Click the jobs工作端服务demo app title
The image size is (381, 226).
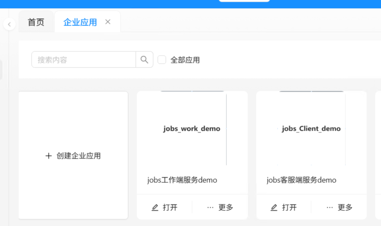(182, 180)
